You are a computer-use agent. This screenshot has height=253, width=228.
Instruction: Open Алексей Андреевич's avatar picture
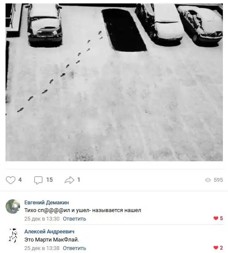[13, 236]
